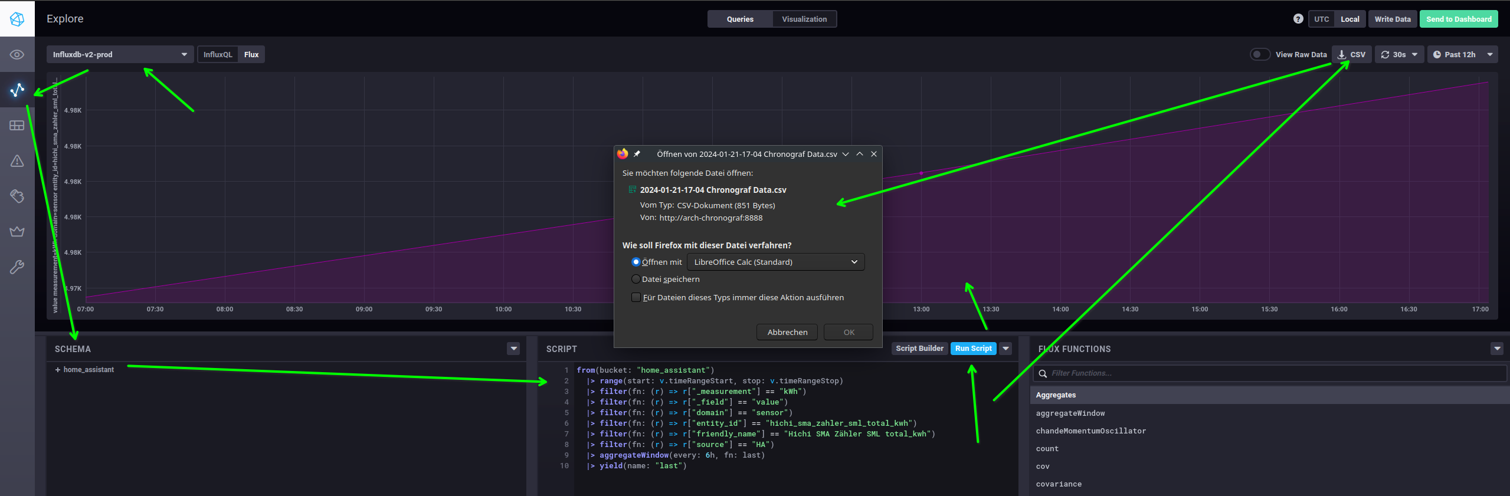The height and width of the screenshot is (496, 1510).
Task: Open the Script Builder
Action: (x=919, y=349)
